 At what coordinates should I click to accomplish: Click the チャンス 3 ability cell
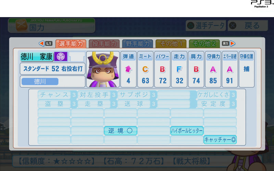57,95
